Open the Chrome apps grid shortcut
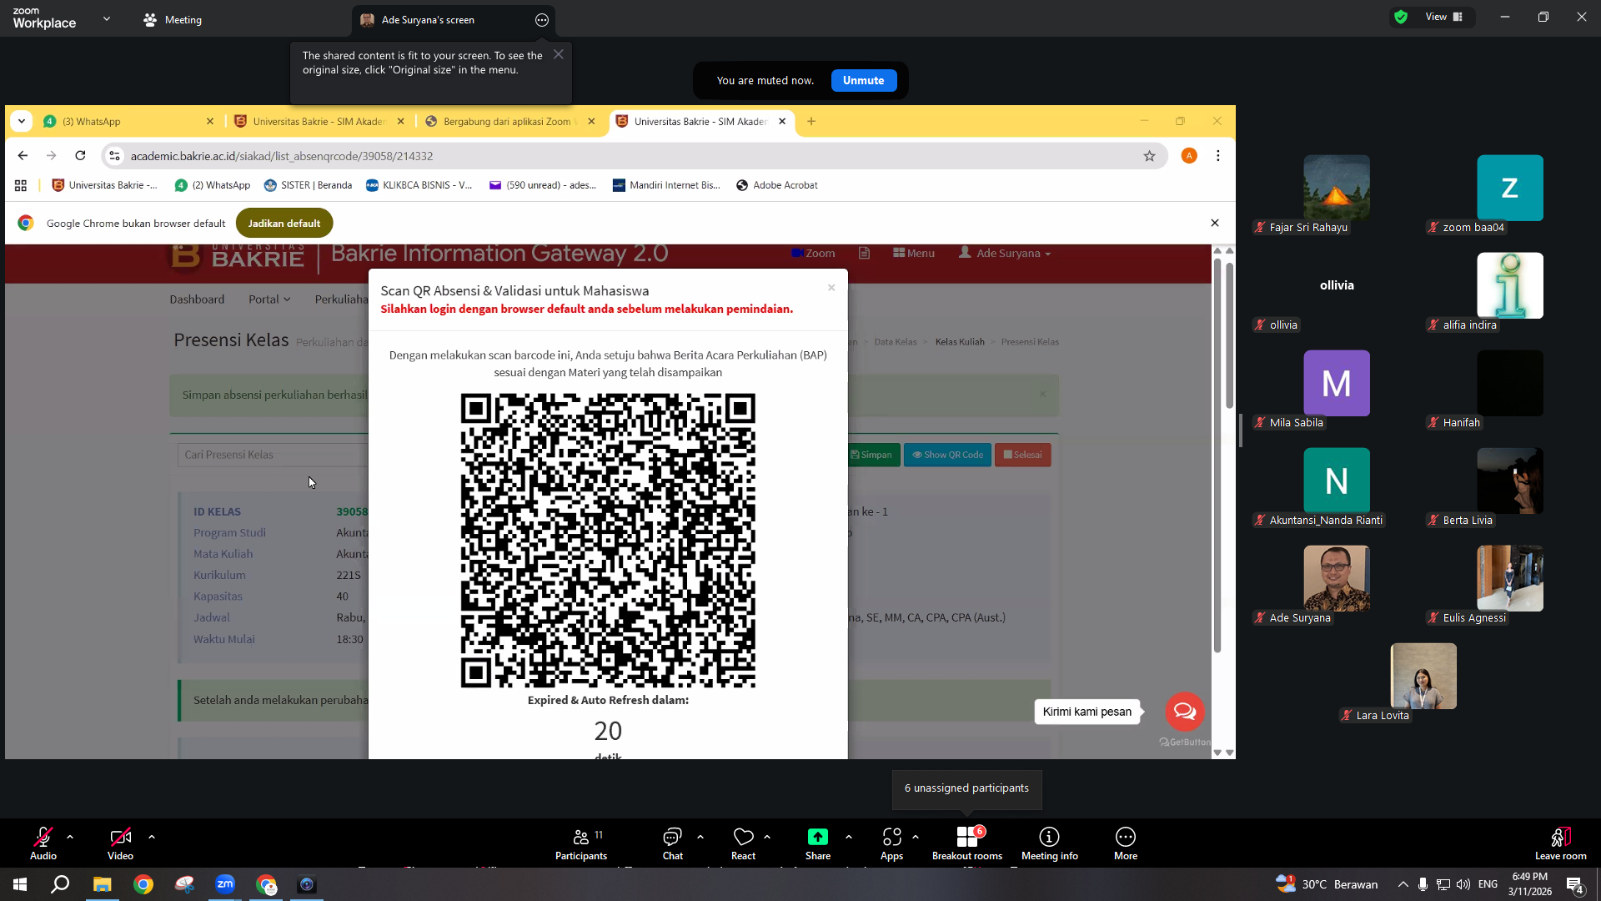Viewport: 1601px width, 901px height. pyautogui.click(x=21, y=185)
